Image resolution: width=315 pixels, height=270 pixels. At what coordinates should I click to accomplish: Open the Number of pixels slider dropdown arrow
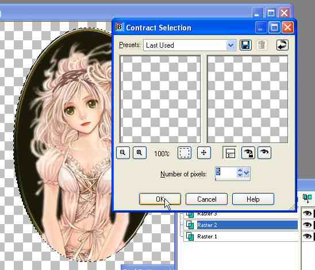pos(246,173)
